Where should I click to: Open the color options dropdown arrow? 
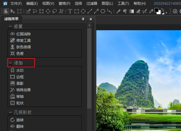[166, 13]
